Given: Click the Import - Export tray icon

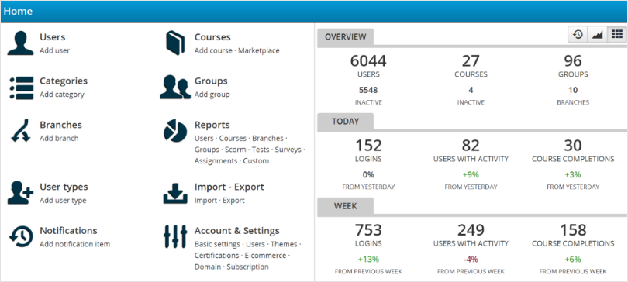Looking at the screenshot, I should click(175, 193).
